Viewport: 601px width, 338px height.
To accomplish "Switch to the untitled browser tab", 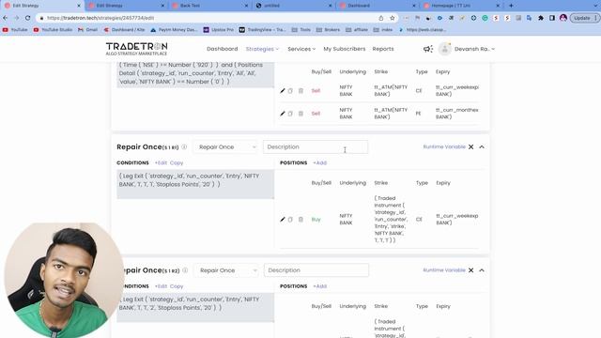I will (293, 6).
